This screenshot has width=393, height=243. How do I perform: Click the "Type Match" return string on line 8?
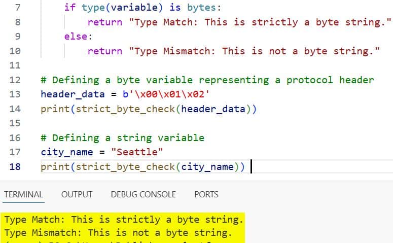click(260, 22)
